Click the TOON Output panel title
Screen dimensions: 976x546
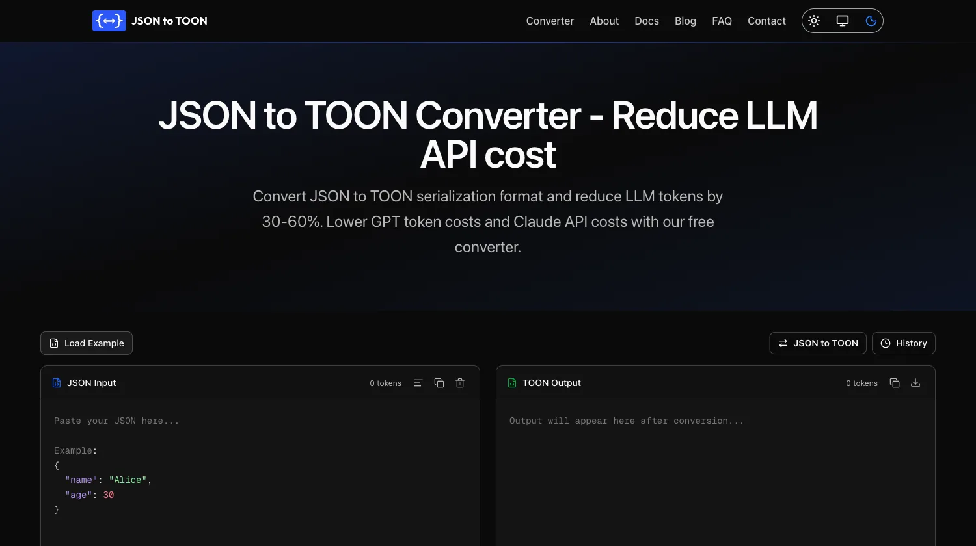552,383
